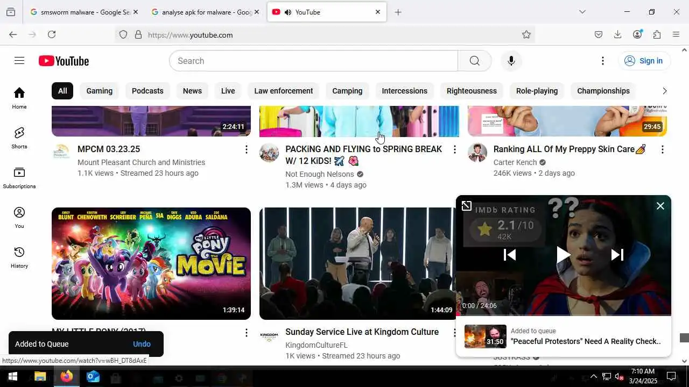
Task: Click the Firefox address bar
Action: [325, 34]
